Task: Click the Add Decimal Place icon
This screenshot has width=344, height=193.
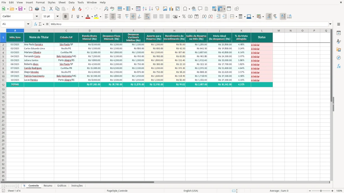Action: click(204, 17)
